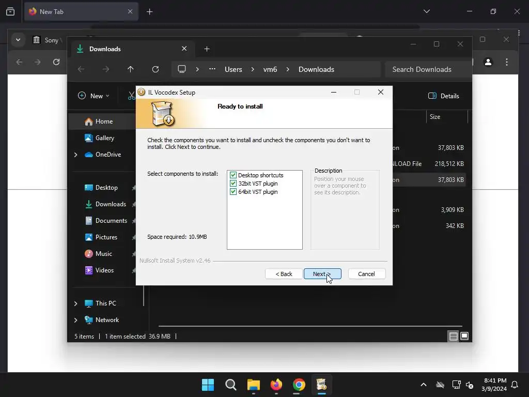Switch Explorer to details list view
Screen dimensions: 529x397
coord(453,336)
